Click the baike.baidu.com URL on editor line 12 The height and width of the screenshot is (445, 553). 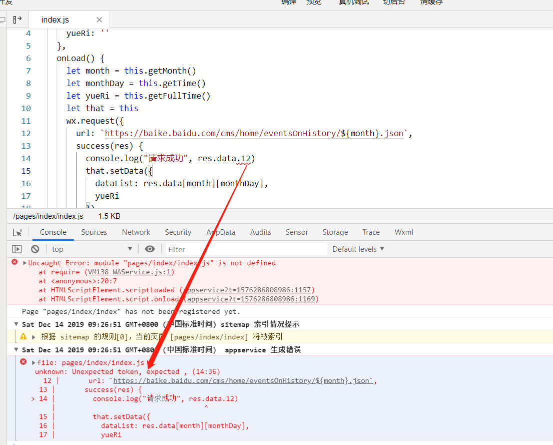254,133
